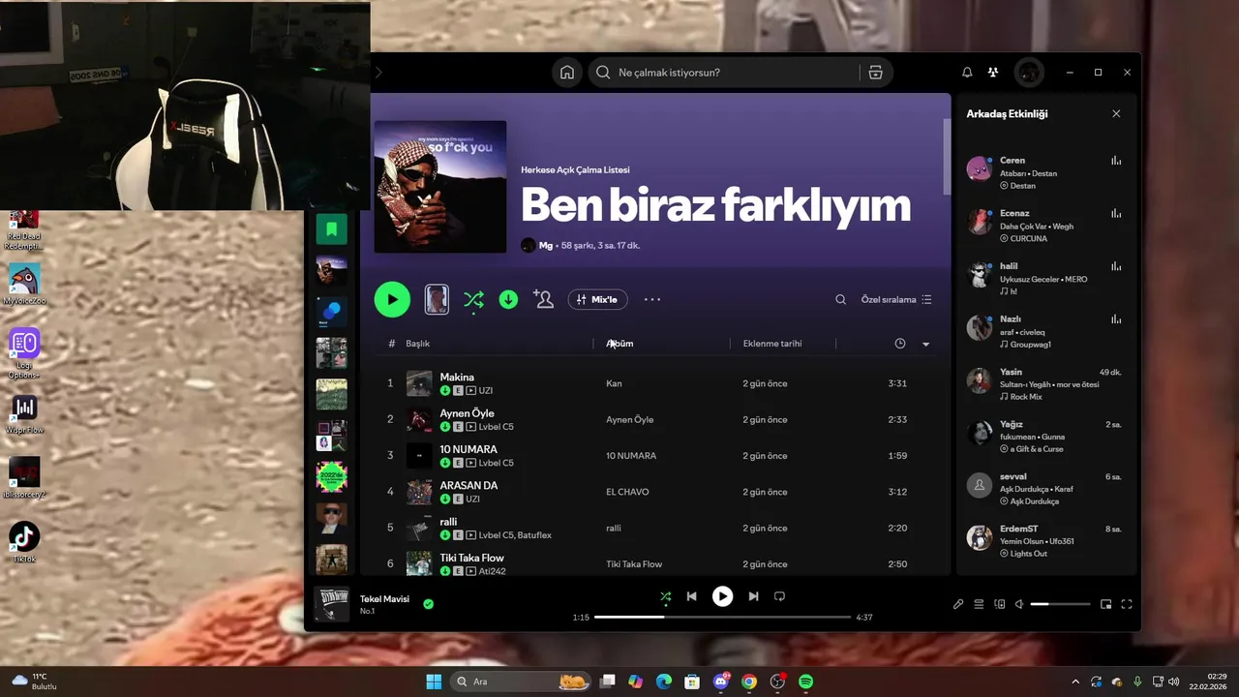This screenshot has height=697, width=1239.
Task: Open Yasin's Rock Mix link
Action: click(1025, 397)
